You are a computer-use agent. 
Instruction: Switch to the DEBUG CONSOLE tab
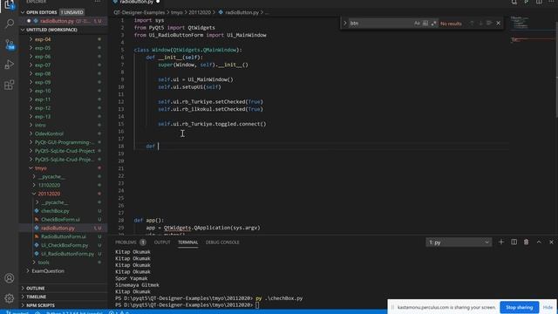pos(222,242)
